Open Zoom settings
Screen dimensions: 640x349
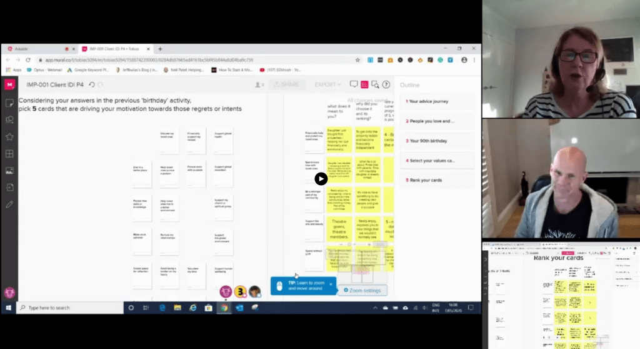pos(362,290)
